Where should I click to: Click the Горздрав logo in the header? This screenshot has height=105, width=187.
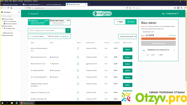pos(102,14)
